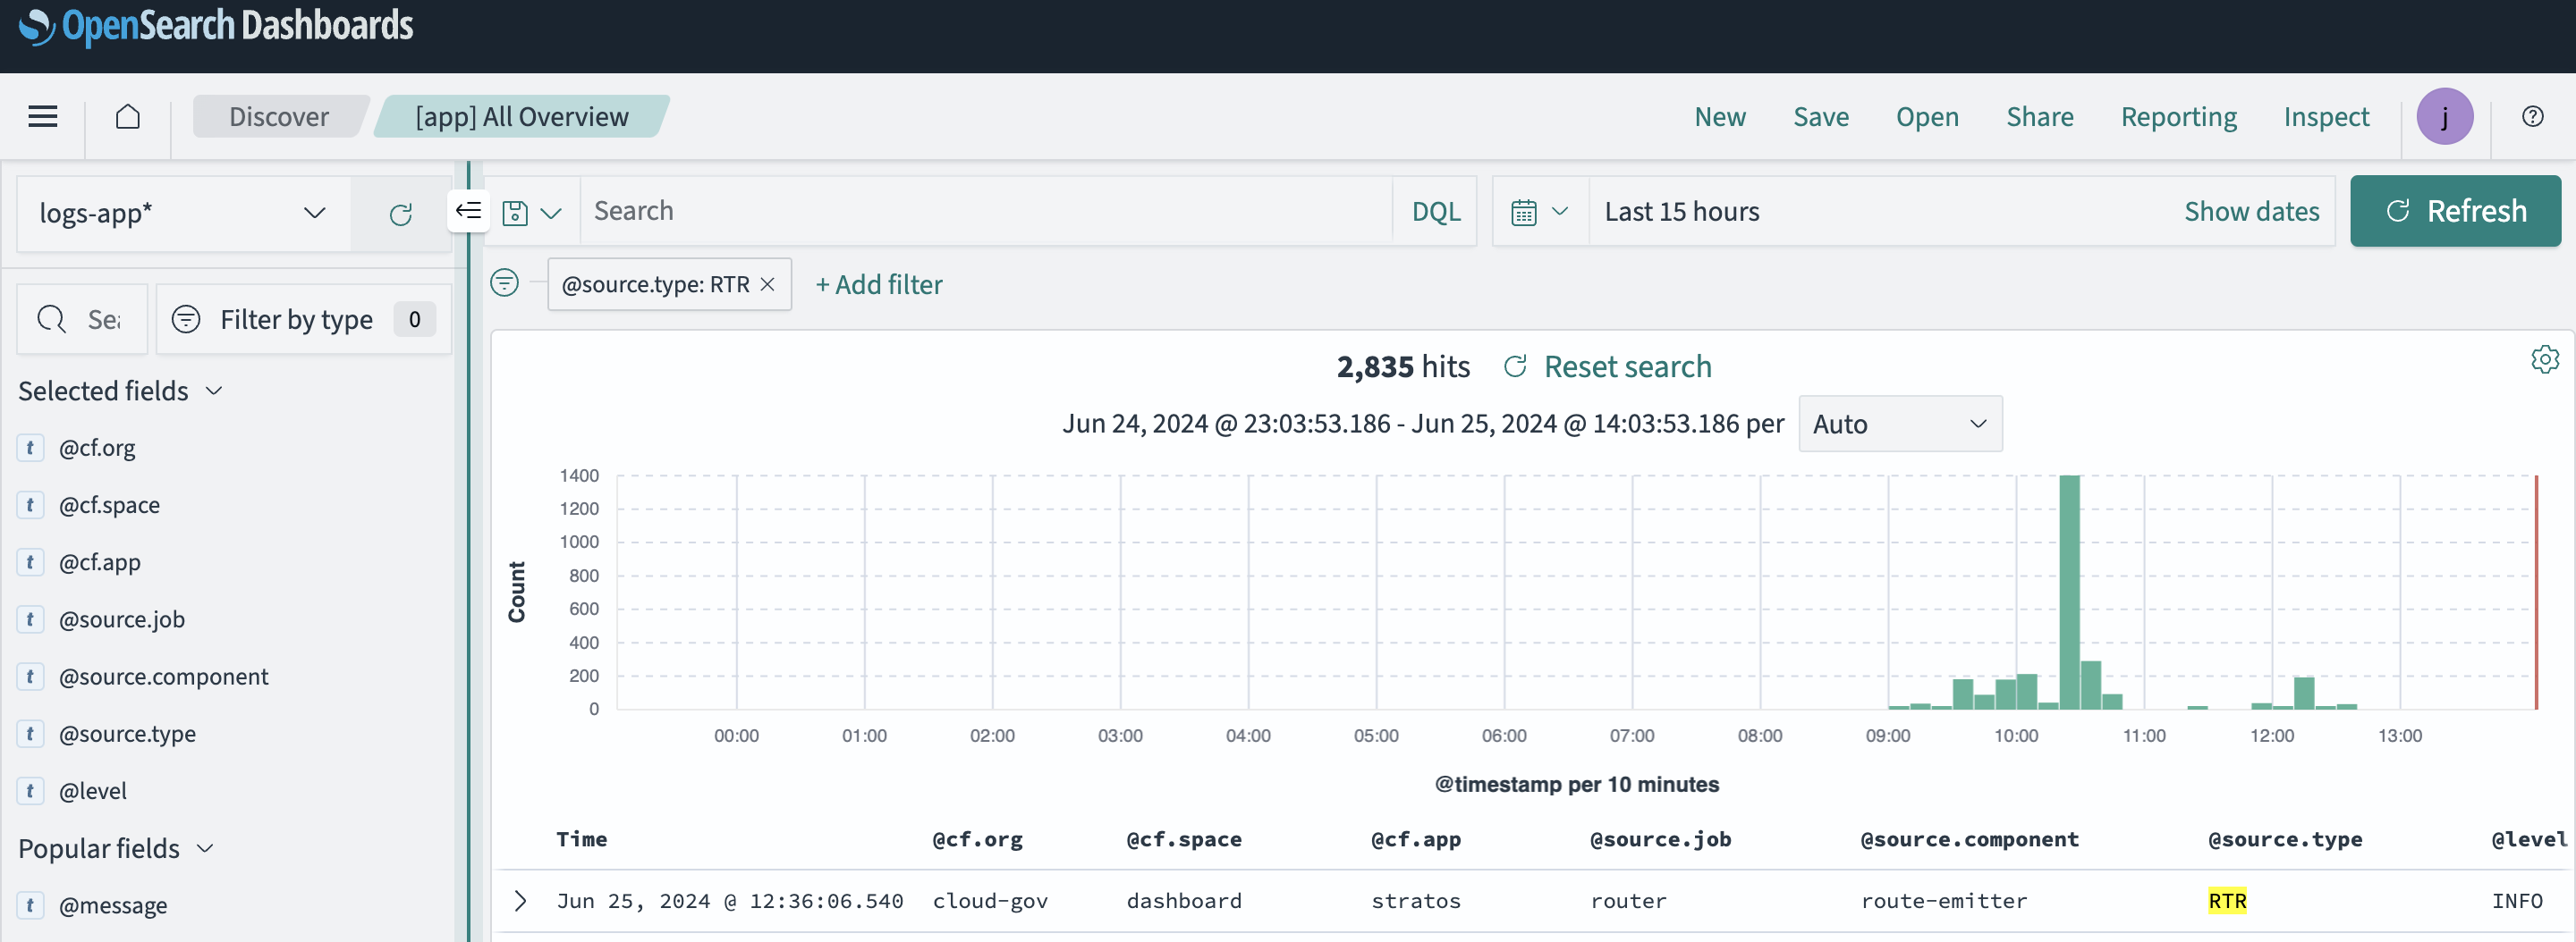
Task: Click the [app] All Overview breadcrumb
Action: pyautogui.click(x=522, y=117)
